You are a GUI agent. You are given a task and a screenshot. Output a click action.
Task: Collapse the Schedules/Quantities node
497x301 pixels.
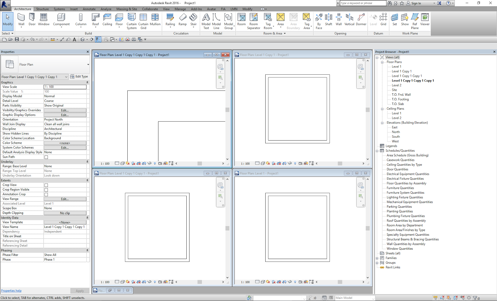point(377,151)
